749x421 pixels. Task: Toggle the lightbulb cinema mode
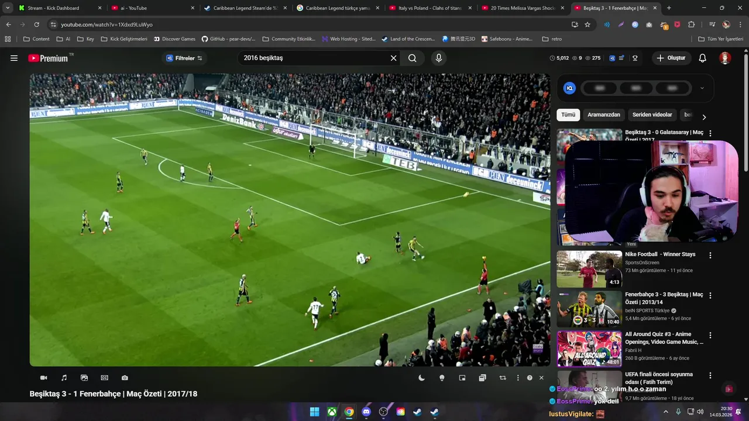(x=442, y=378)
